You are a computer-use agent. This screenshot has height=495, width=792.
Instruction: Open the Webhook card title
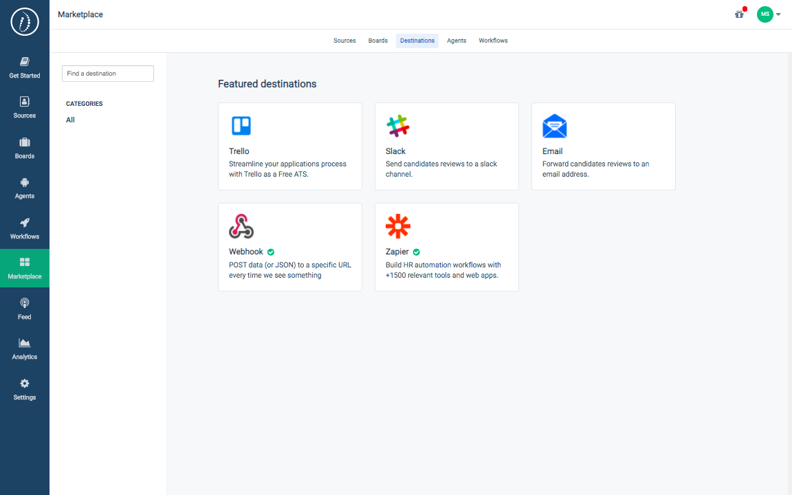pos(246,252)
